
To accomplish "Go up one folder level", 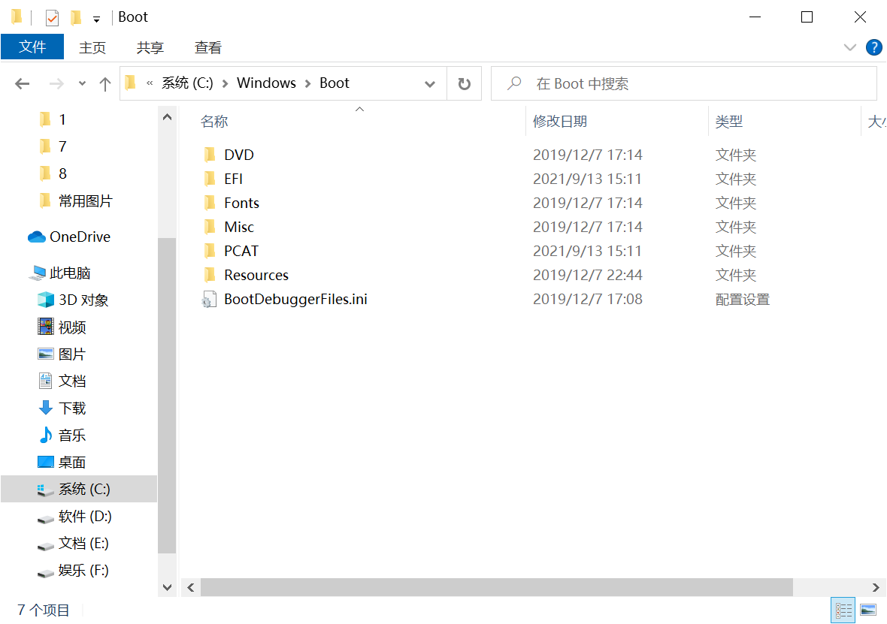I will click(104, 84).
